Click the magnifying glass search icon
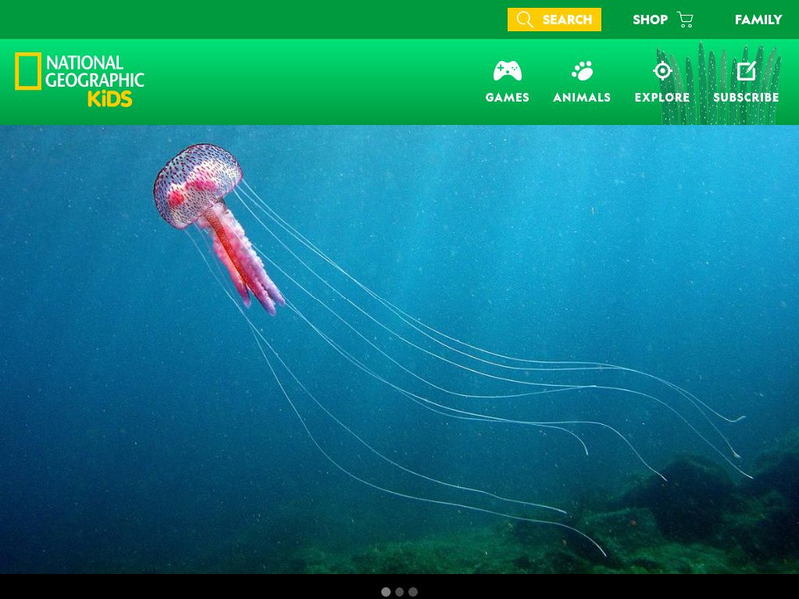Viewport: 799px width, 599px height. (x=524, y=19)
